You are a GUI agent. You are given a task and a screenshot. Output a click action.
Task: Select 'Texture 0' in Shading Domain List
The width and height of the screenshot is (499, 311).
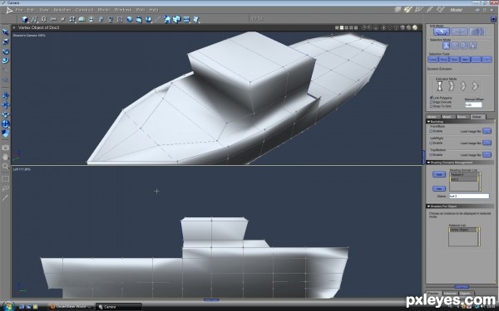pyautogui.click(x=464, y=175)
